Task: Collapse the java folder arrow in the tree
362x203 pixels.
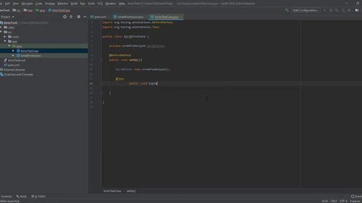Action: [x=9, y=46]
